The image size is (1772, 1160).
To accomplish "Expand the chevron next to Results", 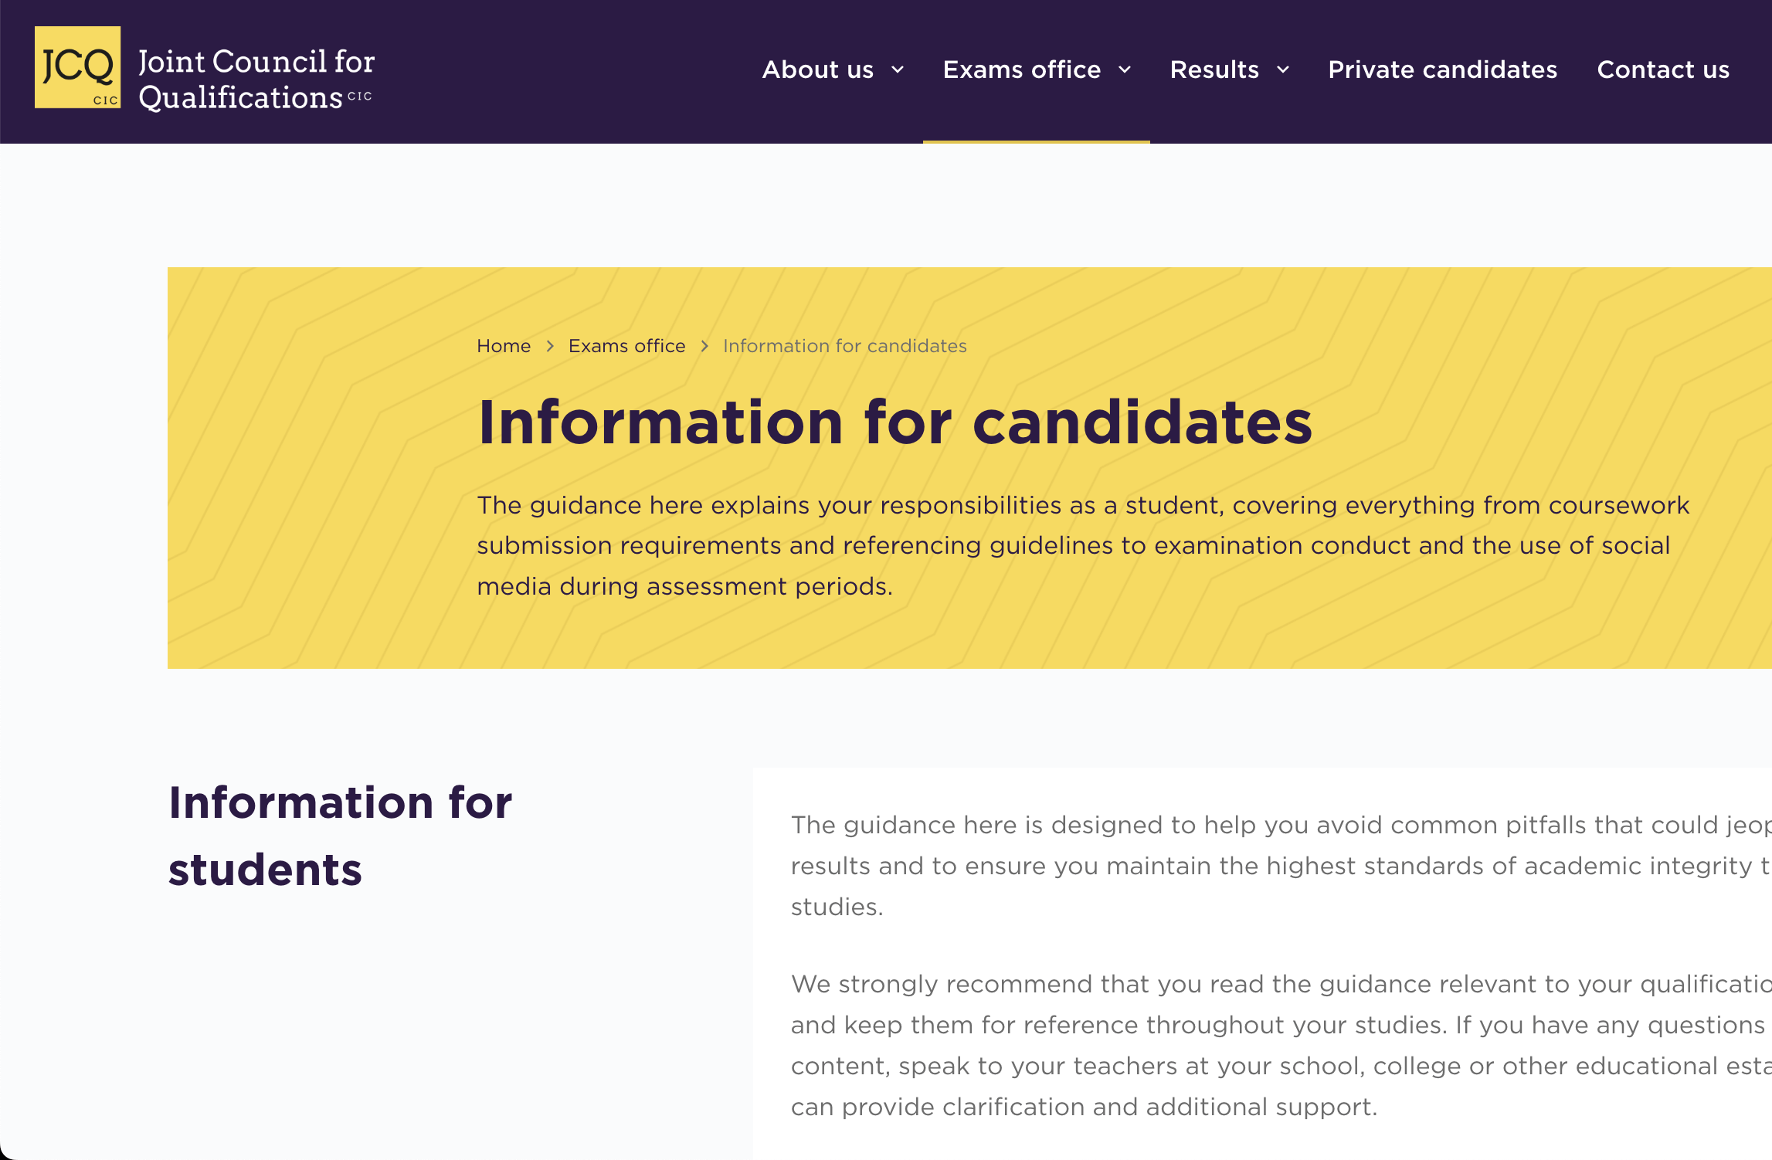I will pos(1283,70).
